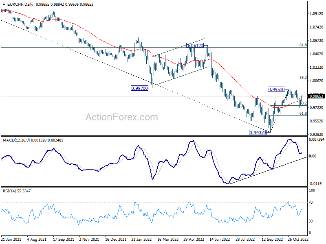Select the topmost 61.8 Fibonacci label
The height and width of the screenshot is (244, 326).
303,45
